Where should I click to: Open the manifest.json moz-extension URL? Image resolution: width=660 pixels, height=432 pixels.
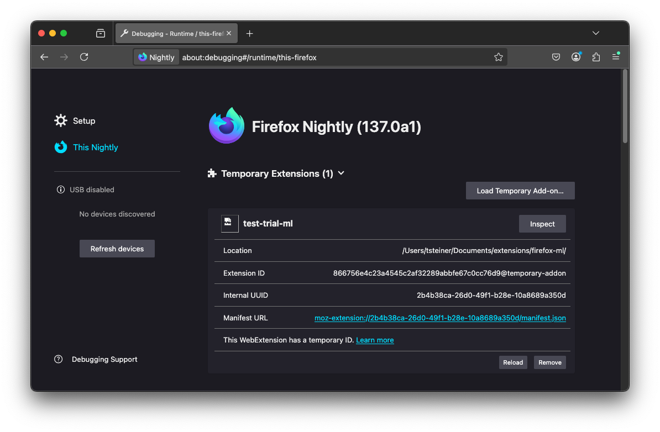point(440,318)
